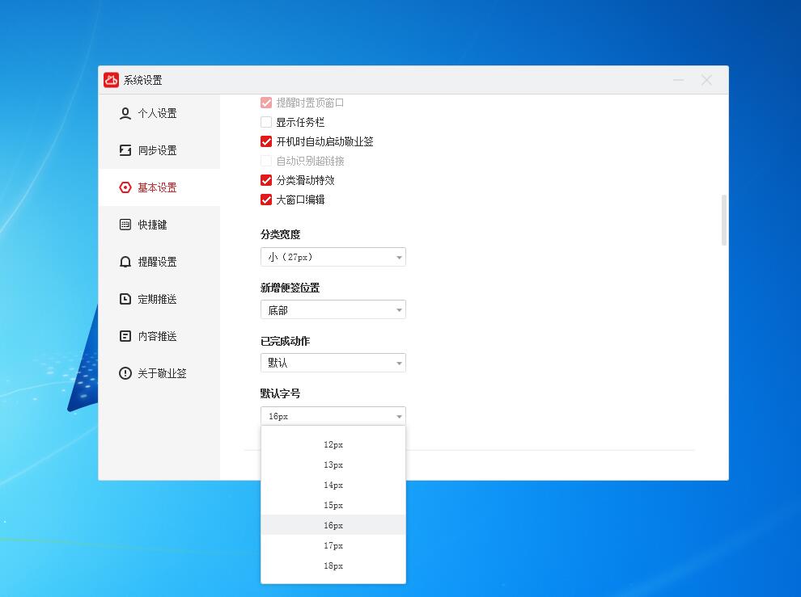Click the 默认字号 heading label
The width and height of the screenshot is (801, 597).
(281, 393)
